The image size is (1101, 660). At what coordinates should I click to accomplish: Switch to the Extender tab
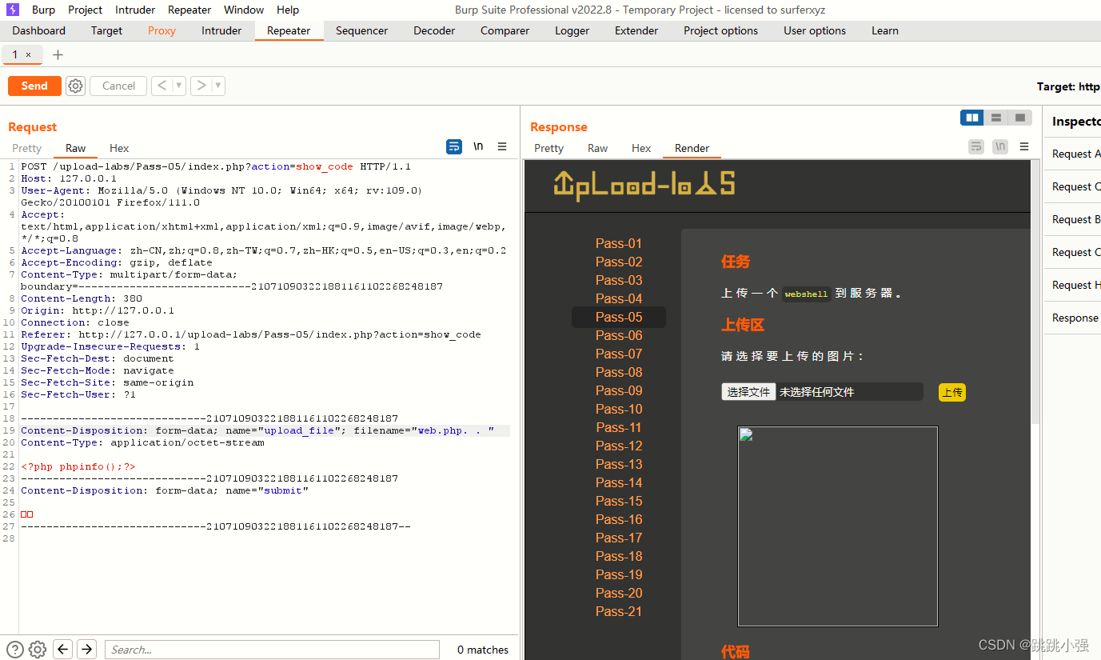click(636, 30)
